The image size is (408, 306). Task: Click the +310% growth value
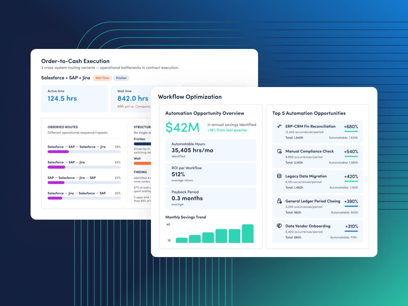(352, 226)
